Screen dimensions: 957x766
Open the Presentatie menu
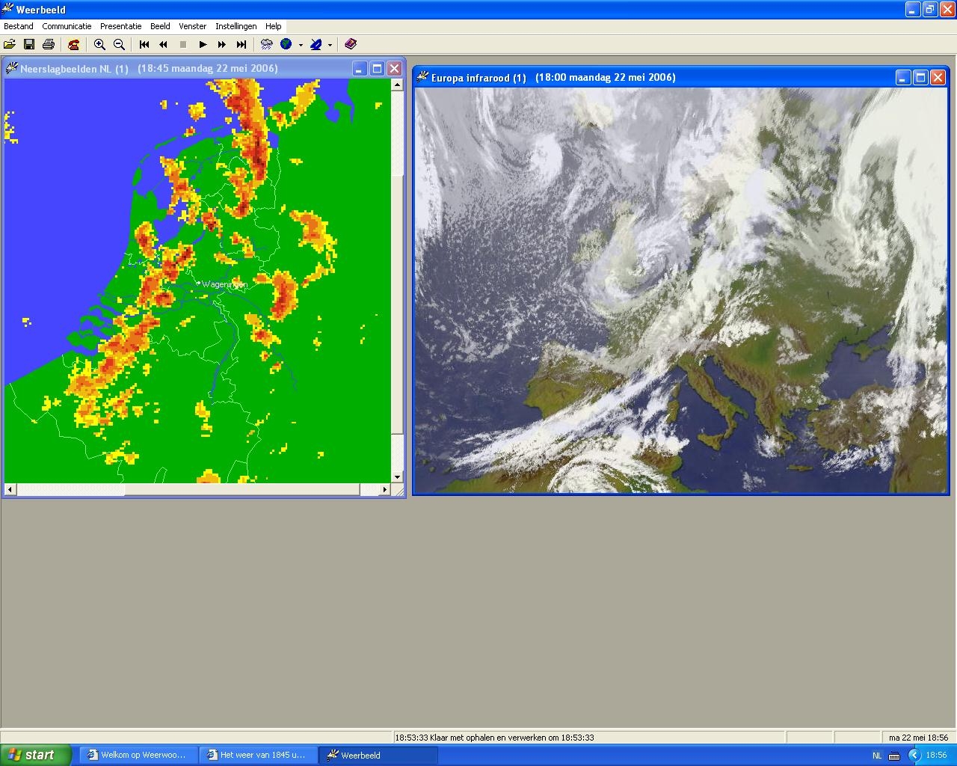pyautogui.click(x=120, y=26)
